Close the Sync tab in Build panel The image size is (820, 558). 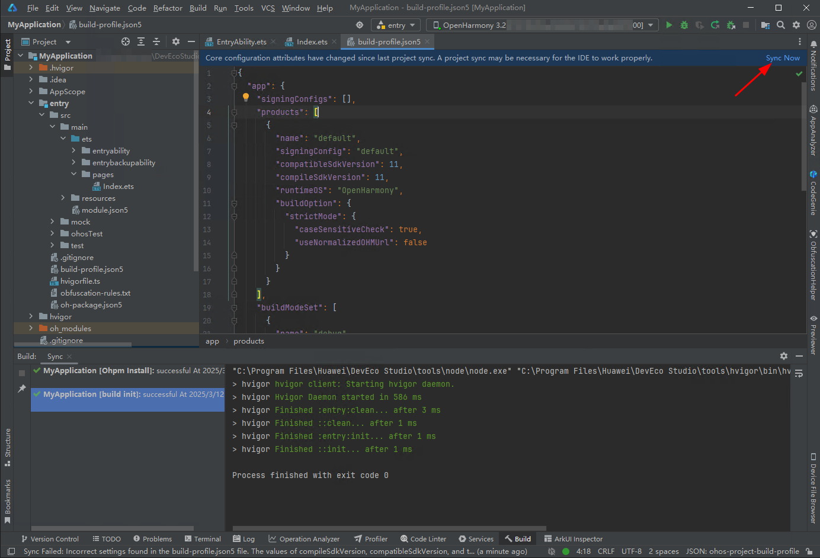point(69,357)
